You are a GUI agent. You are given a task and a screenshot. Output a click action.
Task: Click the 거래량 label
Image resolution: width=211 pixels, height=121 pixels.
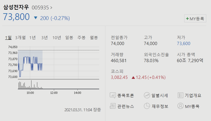117,55
